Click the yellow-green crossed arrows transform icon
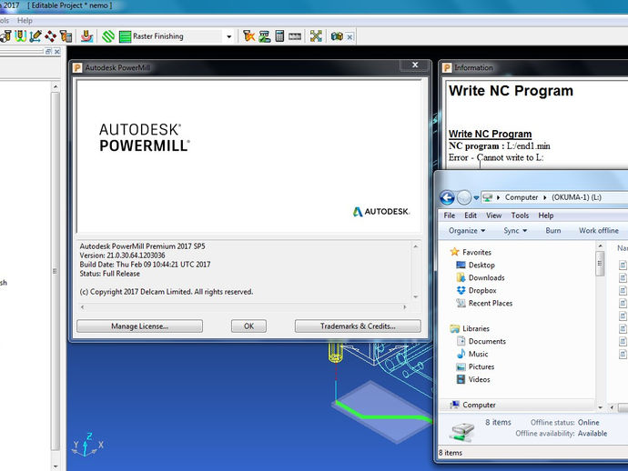628x471 pixels. 316,36
